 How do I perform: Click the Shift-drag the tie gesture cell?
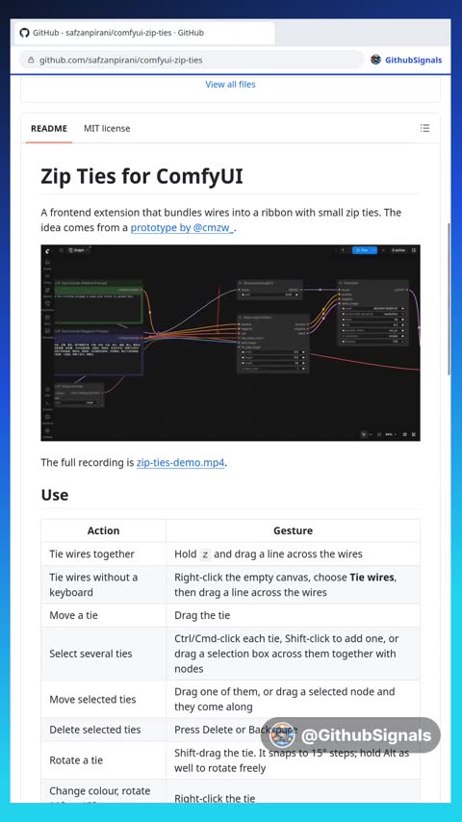point(293,760)
